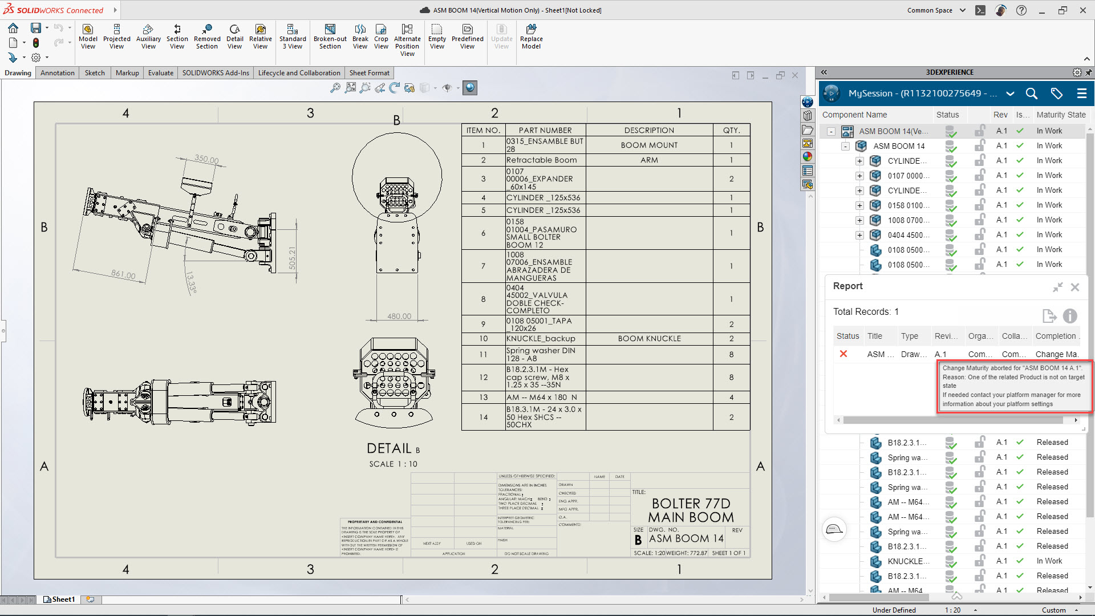Expand the 0158 0100 component node

point(859,205)
